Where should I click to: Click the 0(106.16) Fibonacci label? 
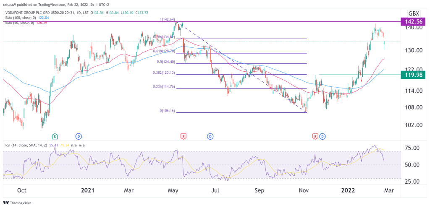coord(167,111)
